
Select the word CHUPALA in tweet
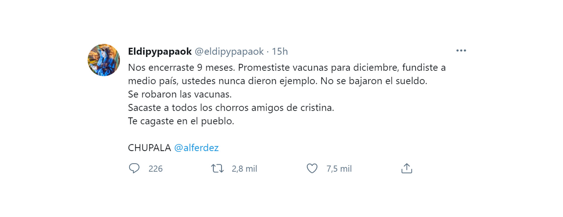click(x=150, y=148)
